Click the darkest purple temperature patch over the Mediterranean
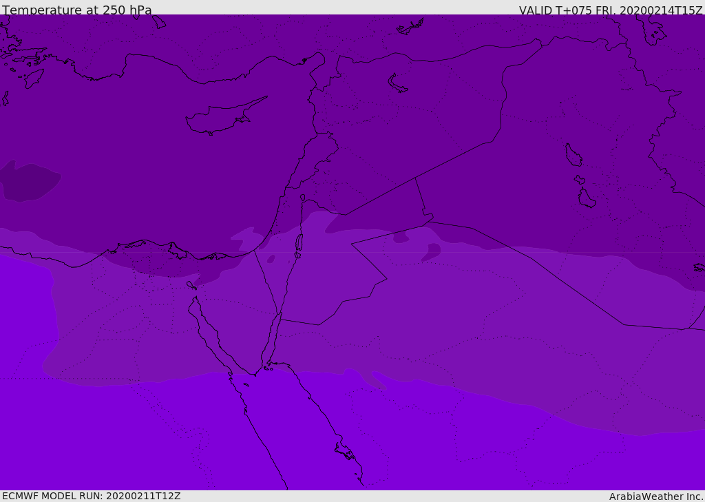The width and height of the screenshot is (705, 502). (x=30, y=182)
